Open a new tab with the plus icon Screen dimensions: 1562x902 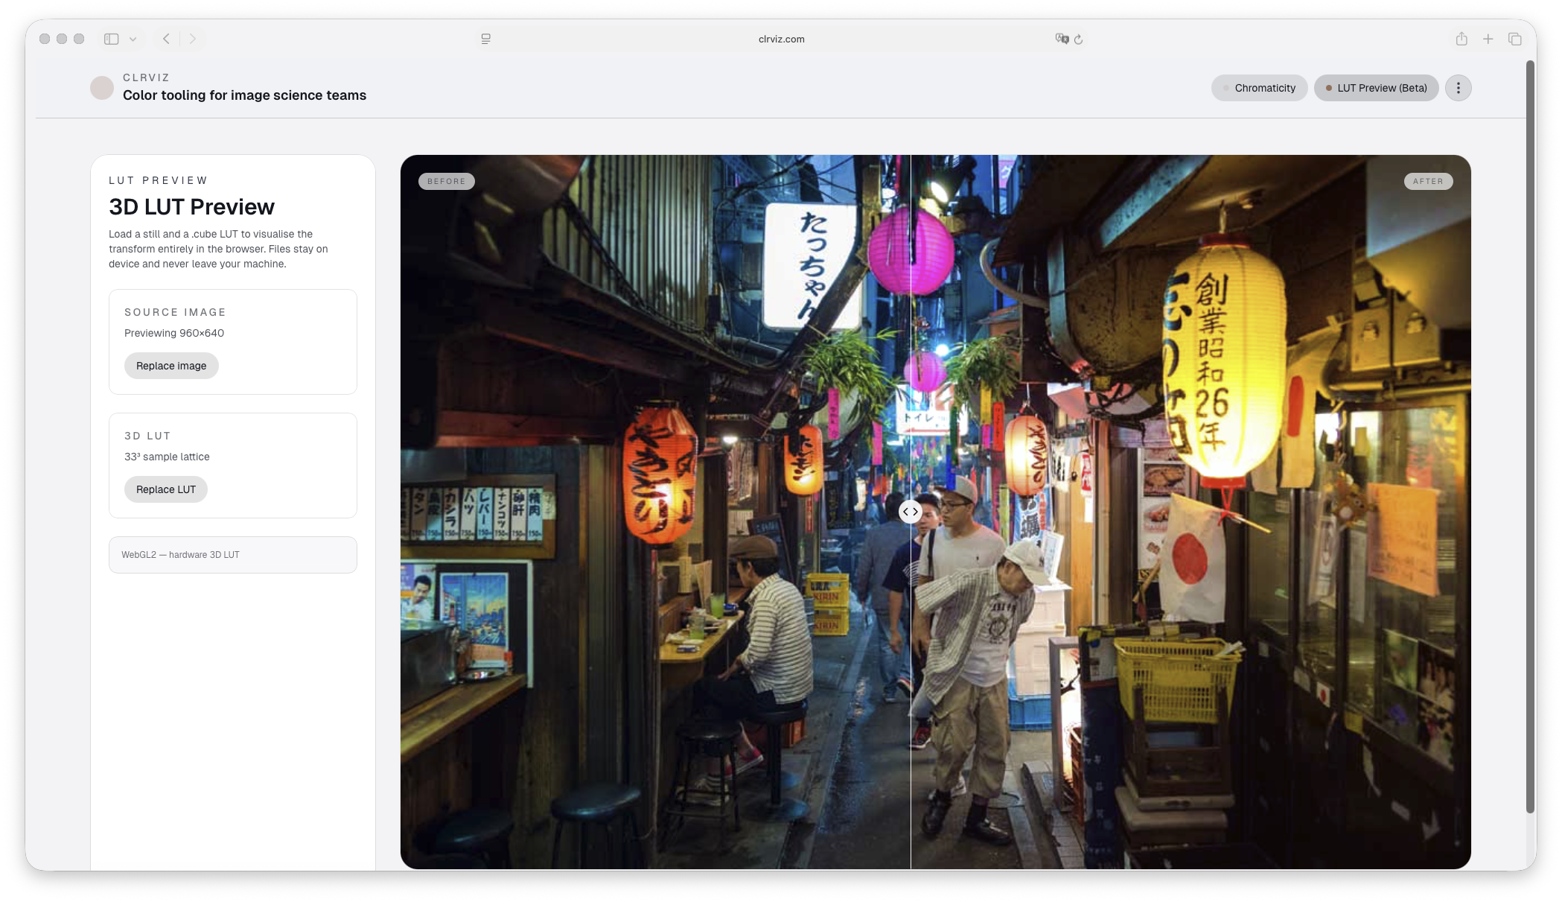point(1488,39)
